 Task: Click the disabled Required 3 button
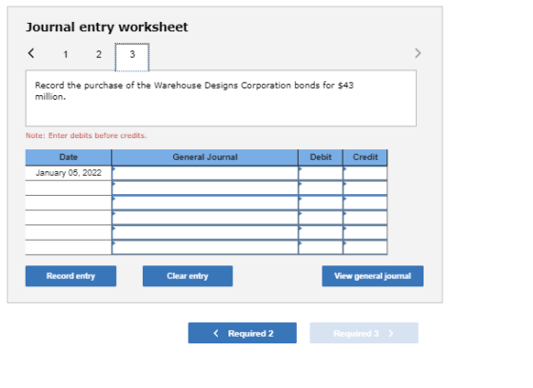[x=364, y=333]
